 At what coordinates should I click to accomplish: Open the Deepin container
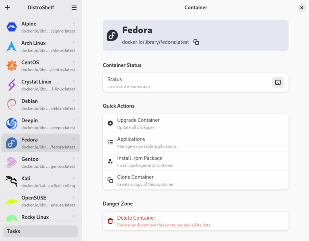click(41, 124)
